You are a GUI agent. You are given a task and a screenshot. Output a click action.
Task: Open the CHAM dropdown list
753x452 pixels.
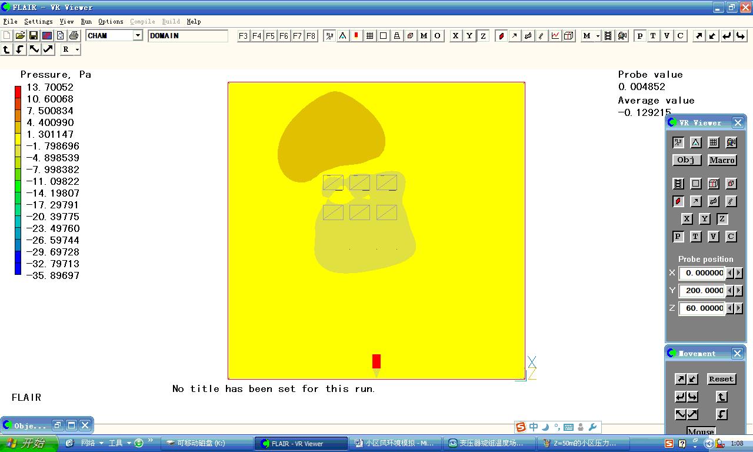pyautogui.click(x=138, y=36)
